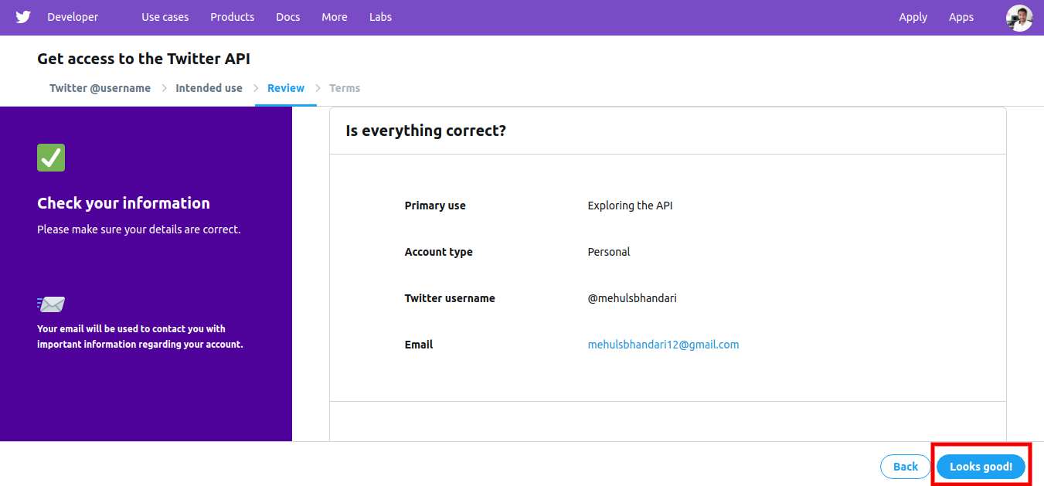The width and height of the screenshot is (1044, 486).
Task: Click the 'Account type' label
Action: click(438, 252)
